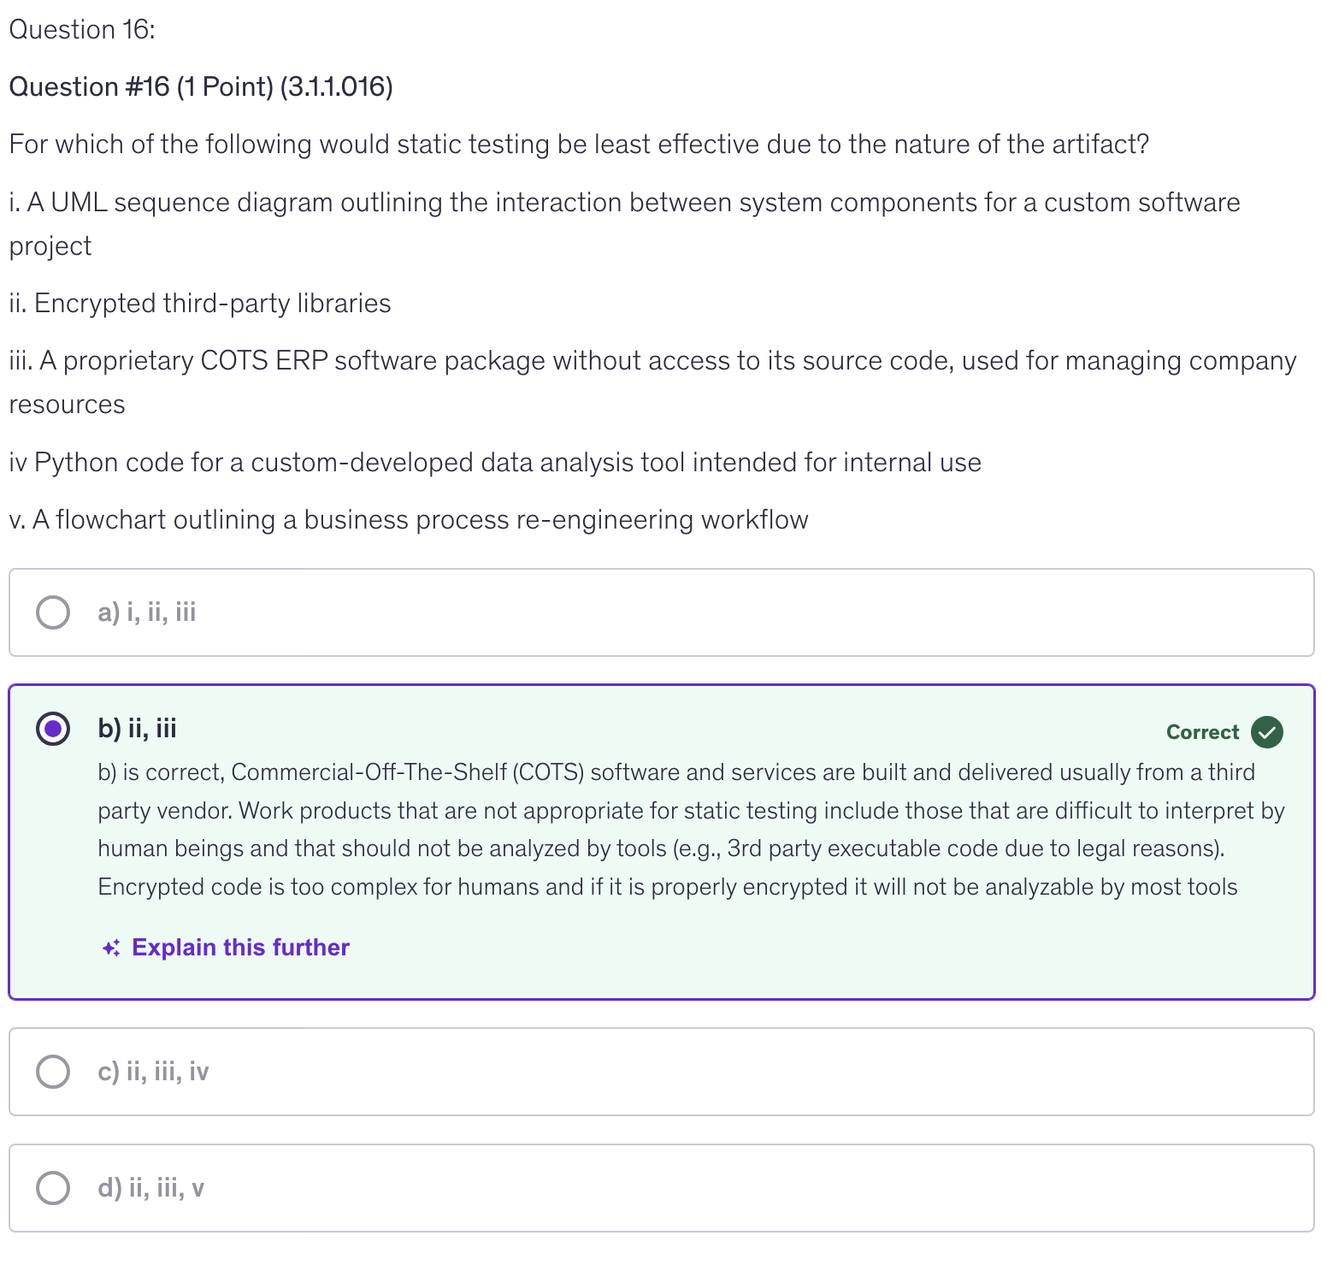Select radio button for option d) ii, iii, v
Viewport: 1327px width, 1271px height.
point(53,1188)
